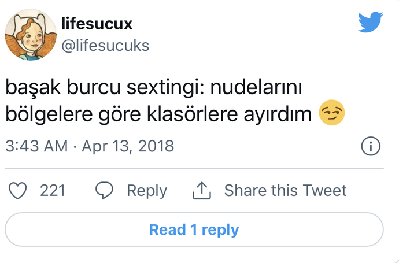Click the reply speech bubble icon

coord(105,190)
